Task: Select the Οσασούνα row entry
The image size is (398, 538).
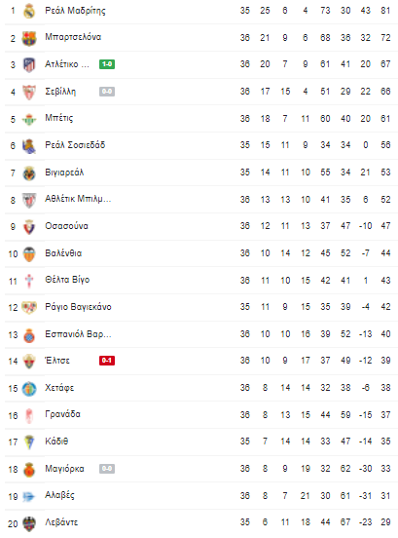Action: tap(201, 226)
